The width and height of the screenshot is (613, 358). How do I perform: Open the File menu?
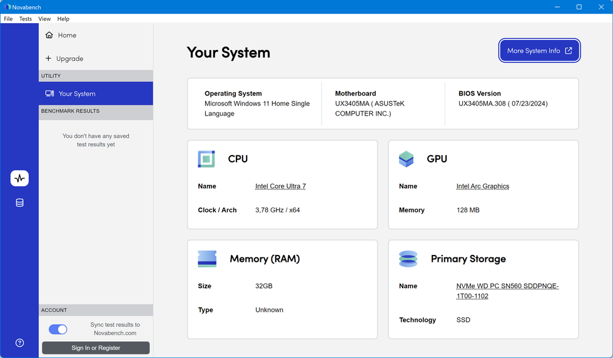[x=8, y=19]
